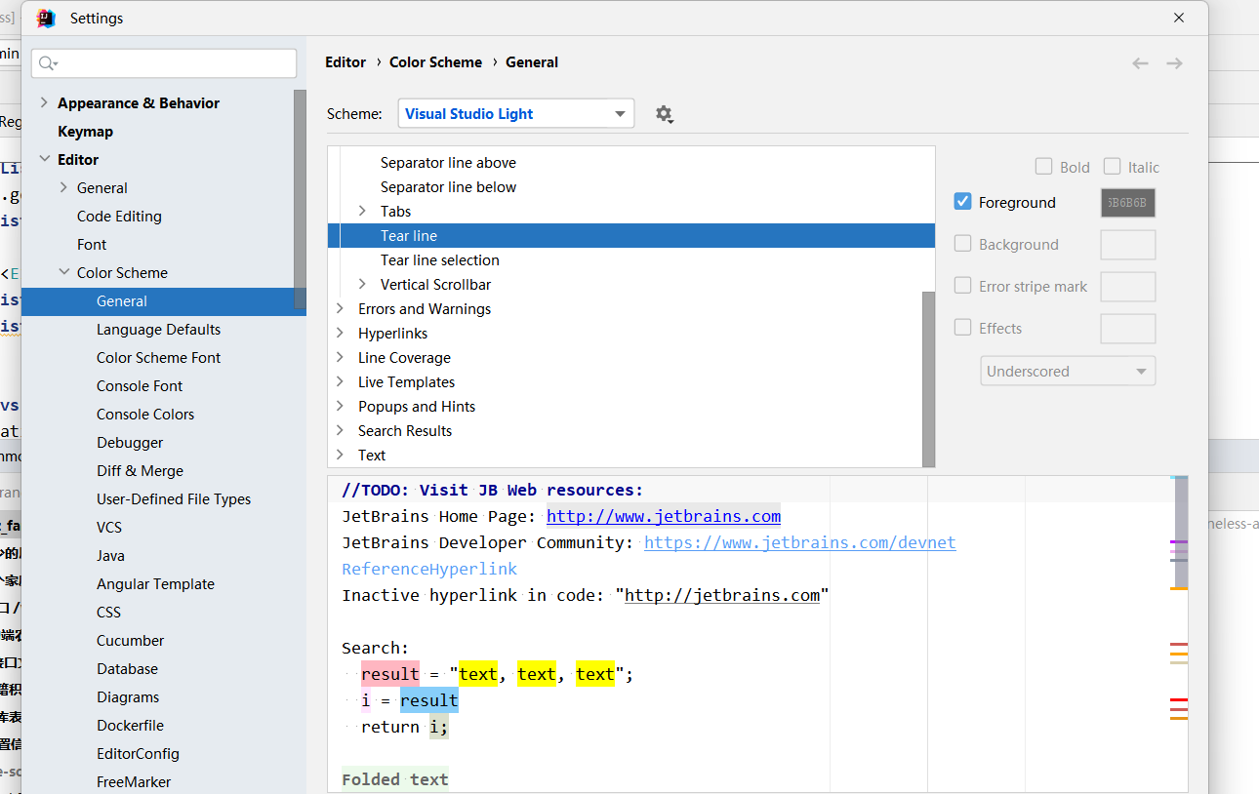
Task: Click the search magnifier icon
Action: tap(47, 63)
